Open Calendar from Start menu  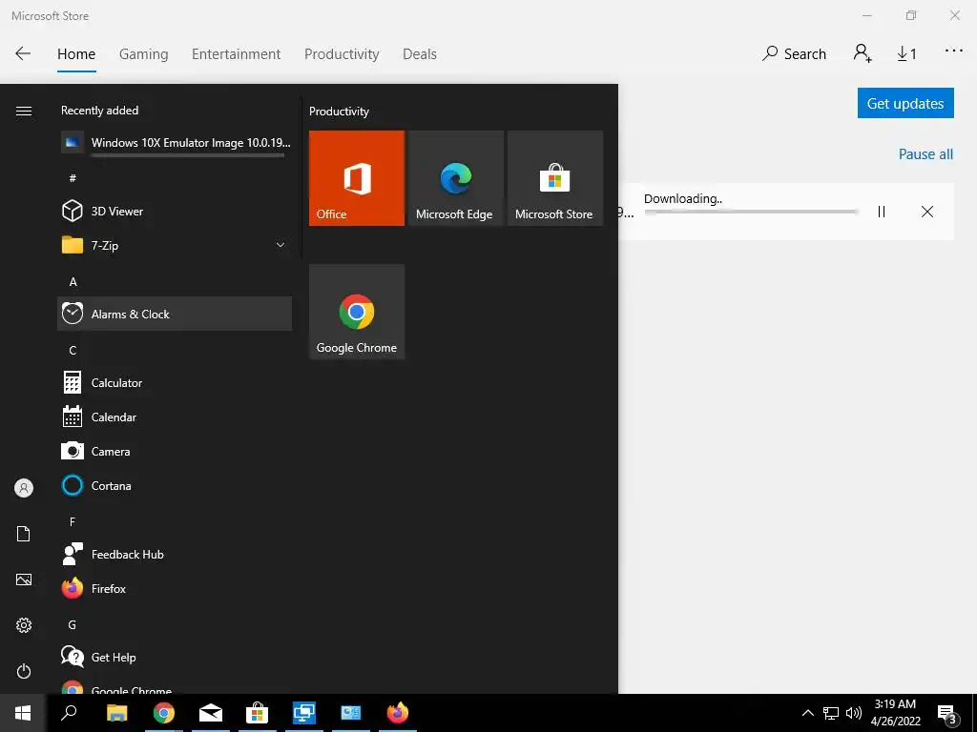coord(175,417)
